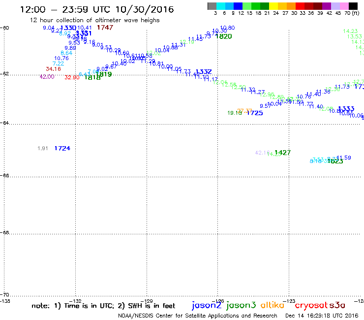Click the -62 latitude axis label
The image size is (364, 320).
click(x=4, y=74)
